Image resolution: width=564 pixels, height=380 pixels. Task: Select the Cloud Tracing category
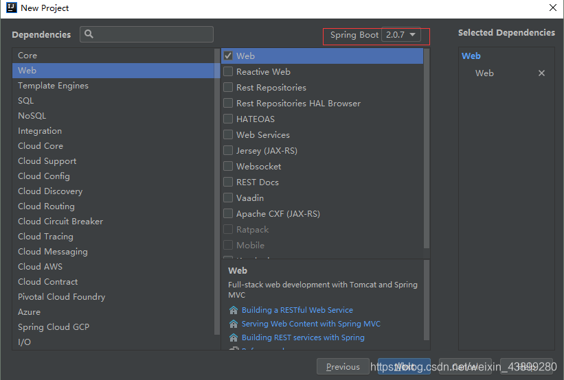click(113, 237)
